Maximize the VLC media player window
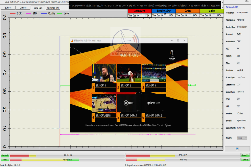 (178, 41)
